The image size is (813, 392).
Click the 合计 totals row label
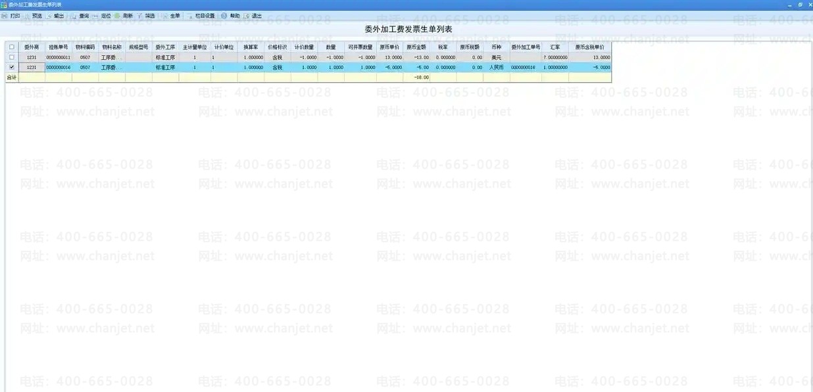(11, 77)
